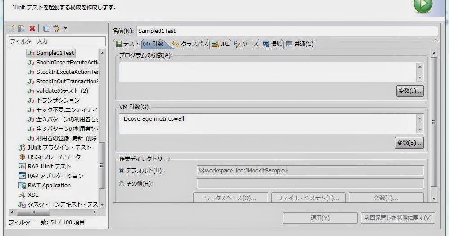Screen dimensions: 449x236
Task: Switch to the ソース tab
Action: [246, 44]
